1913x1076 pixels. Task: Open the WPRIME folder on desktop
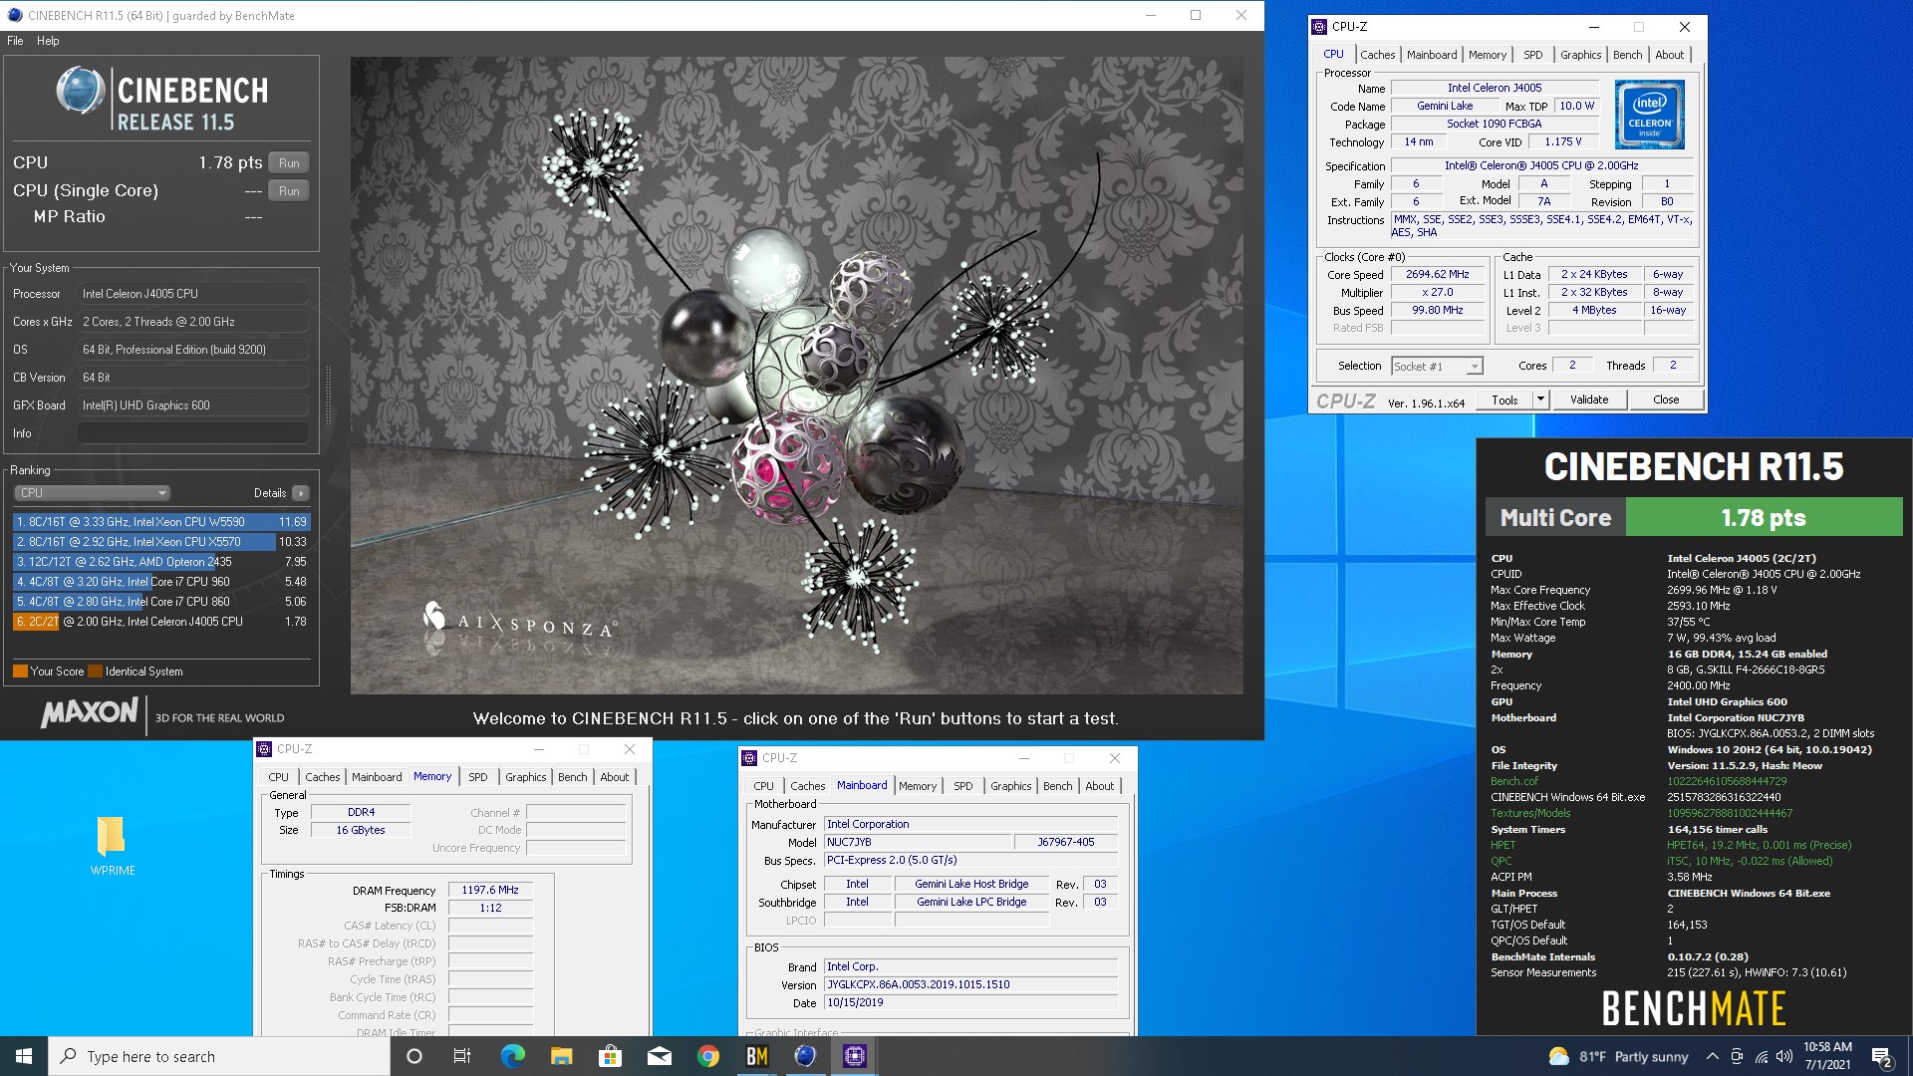pyautogui.click(x=113, y=845)
